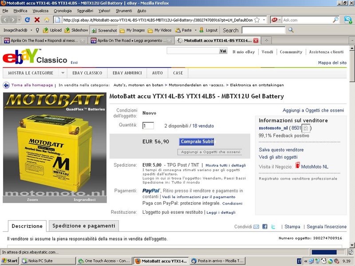Open the search engine selector dropdown
The height and width of the screenshot is (266, 355).
pyautogui.click(x=280, y=20)
